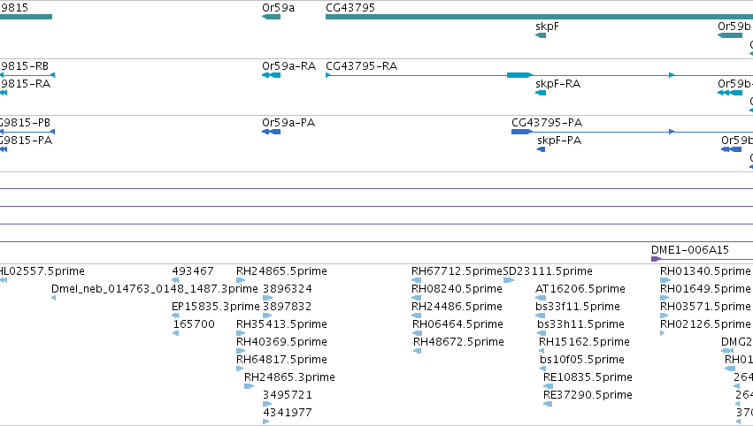Select the AT16206.5prime EST arrow
Viewport: 753px width, 426px height.
[541, 298]
